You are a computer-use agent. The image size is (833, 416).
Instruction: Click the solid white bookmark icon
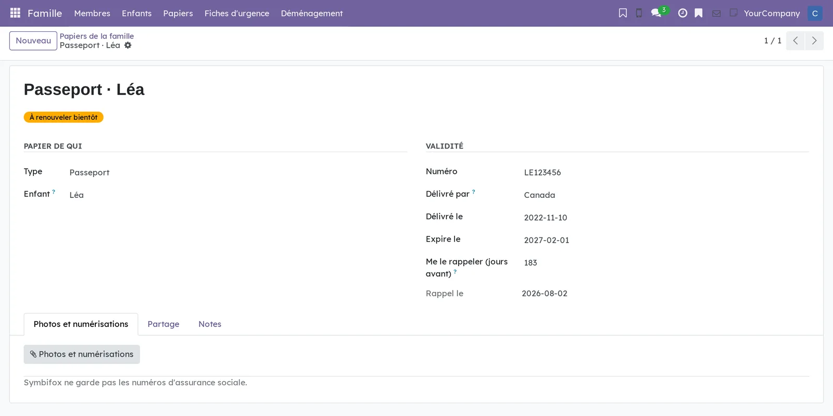pos(699,13)
